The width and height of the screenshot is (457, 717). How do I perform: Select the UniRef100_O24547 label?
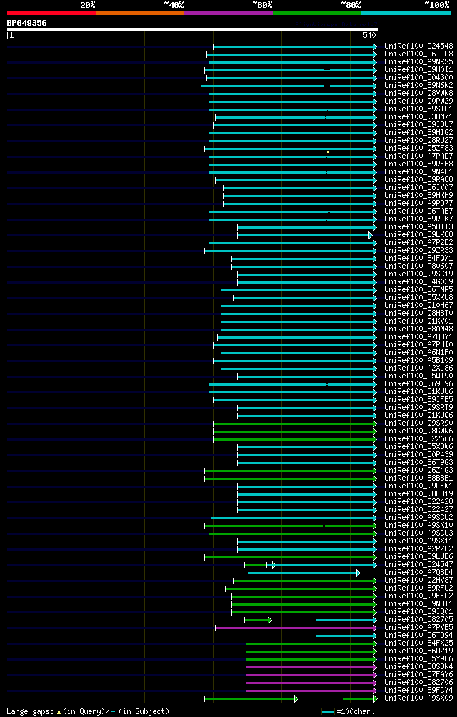tap(418, 565)
